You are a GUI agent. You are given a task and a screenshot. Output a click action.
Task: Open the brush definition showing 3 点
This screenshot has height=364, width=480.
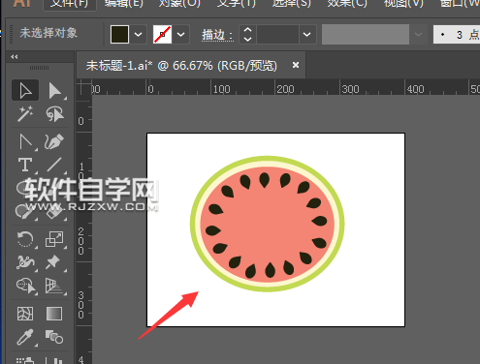(x=457, y=34)
